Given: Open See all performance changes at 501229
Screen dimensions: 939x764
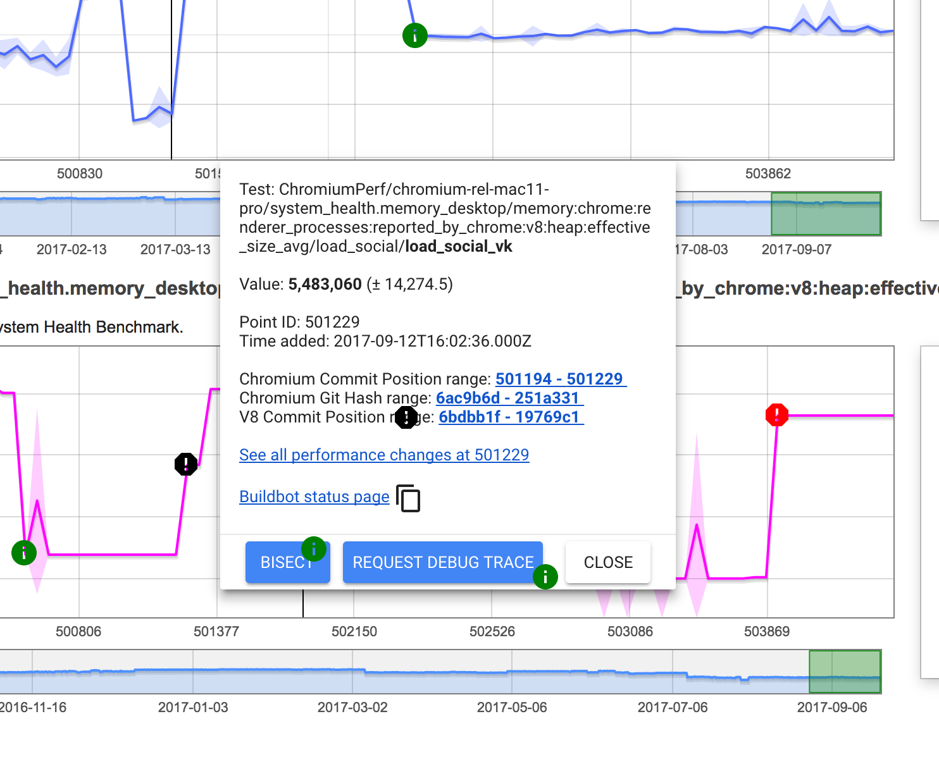Looking at the screenshot, I should point(384,455).
